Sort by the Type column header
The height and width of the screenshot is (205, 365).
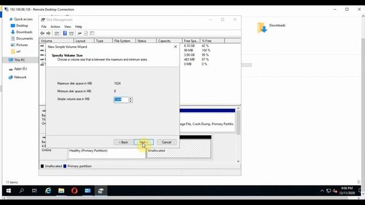pos(103,40)
